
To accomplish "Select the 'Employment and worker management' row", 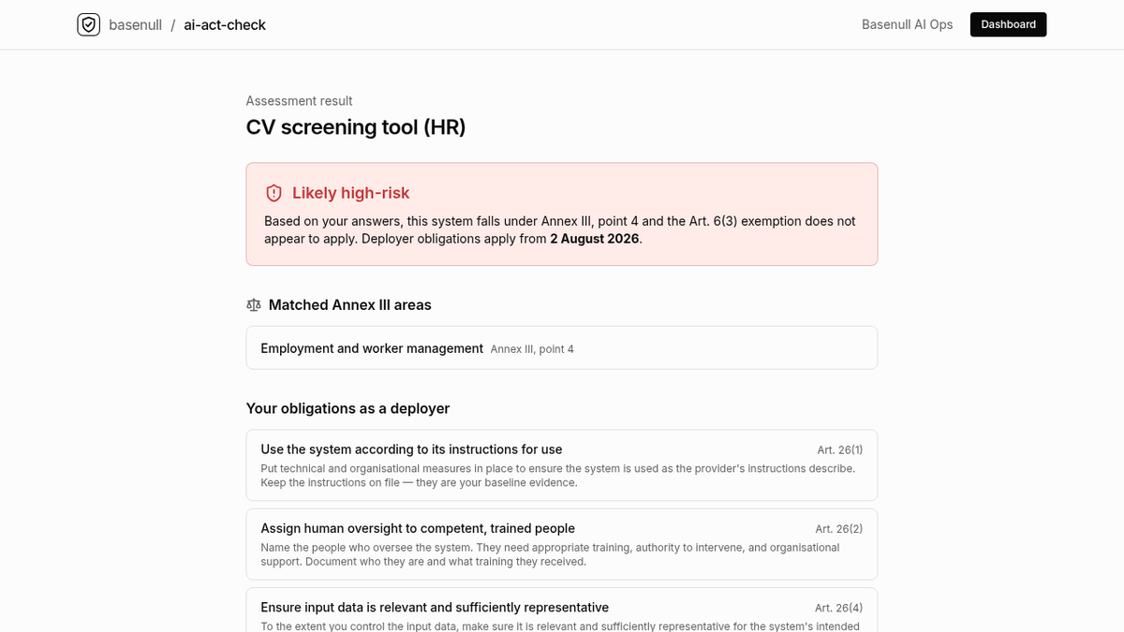I will (561, 347).
